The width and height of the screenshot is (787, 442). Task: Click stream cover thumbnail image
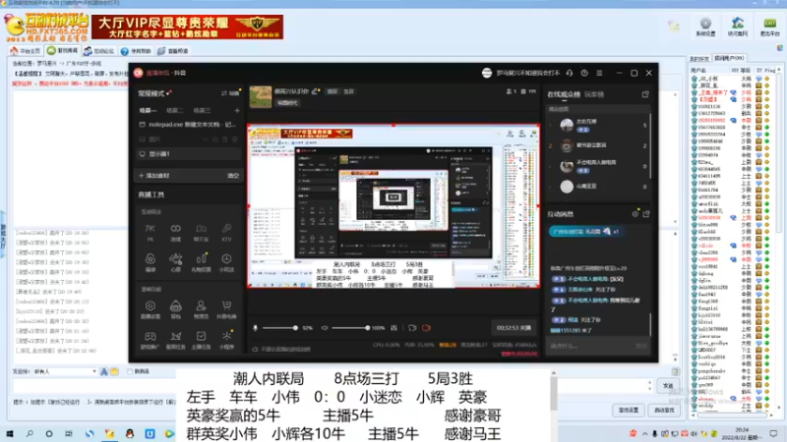coord(261,96)
